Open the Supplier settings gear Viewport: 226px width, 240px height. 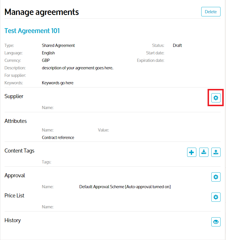(x=216, y=98)
